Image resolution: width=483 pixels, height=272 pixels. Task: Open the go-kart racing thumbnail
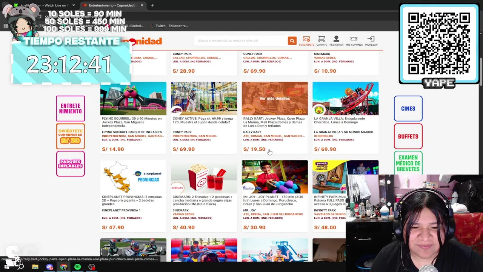[x=133, y=250]
